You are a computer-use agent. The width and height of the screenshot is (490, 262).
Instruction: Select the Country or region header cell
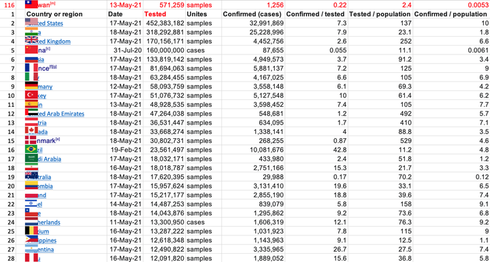click(x=54, y=14)
